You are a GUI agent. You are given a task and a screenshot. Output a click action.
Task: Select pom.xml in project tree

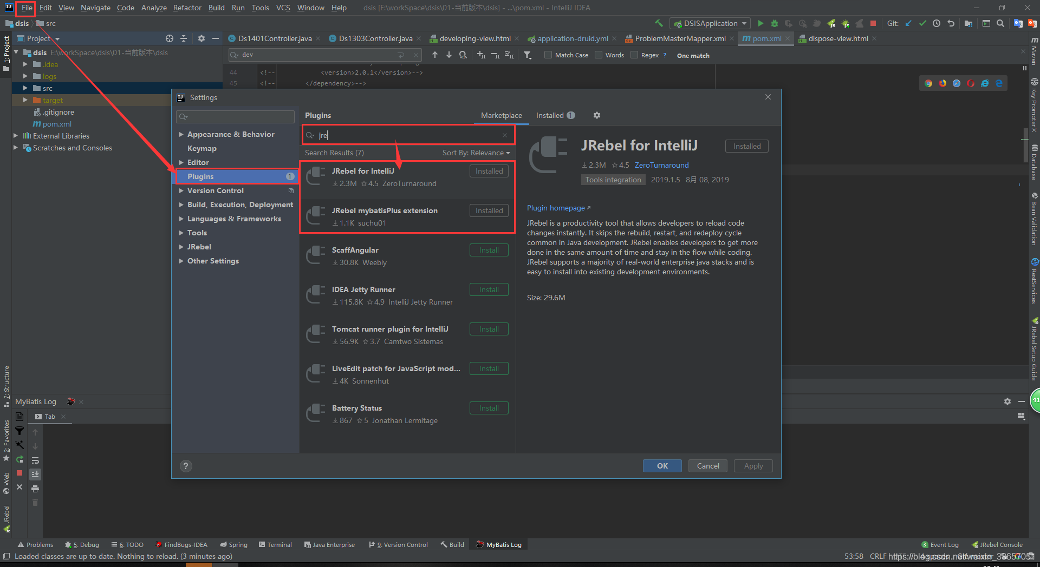52,124
